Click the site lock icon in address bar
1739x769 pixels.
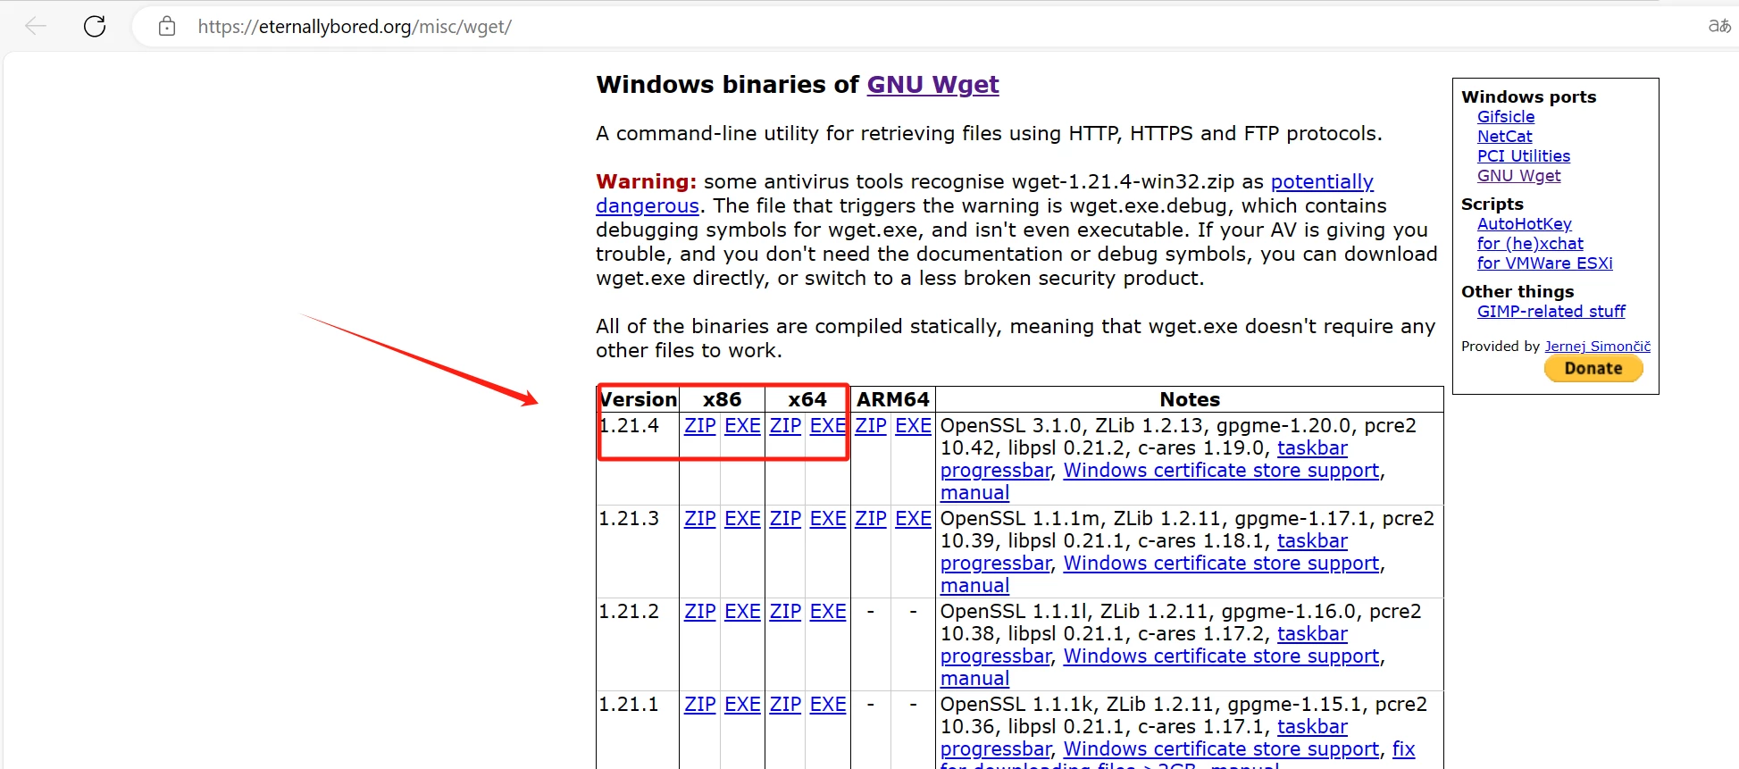167,27
